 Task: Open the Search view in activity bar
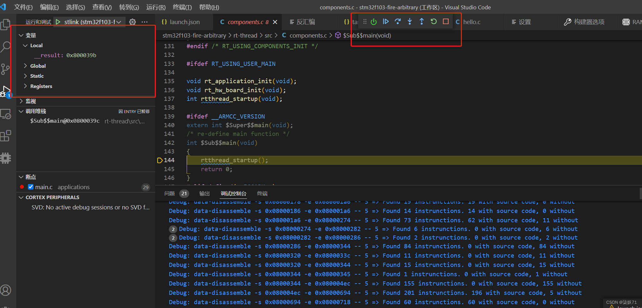[x=5, y=47]
